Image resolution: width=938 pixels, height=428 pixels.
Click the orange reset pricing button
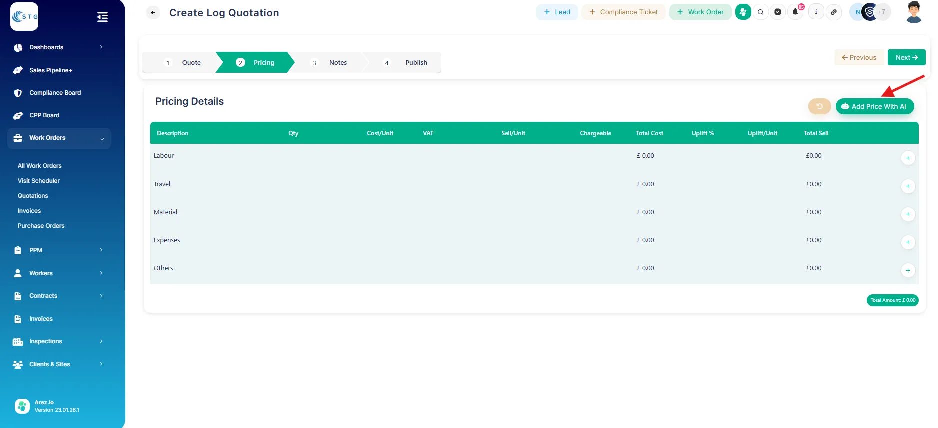pos(819,106)
